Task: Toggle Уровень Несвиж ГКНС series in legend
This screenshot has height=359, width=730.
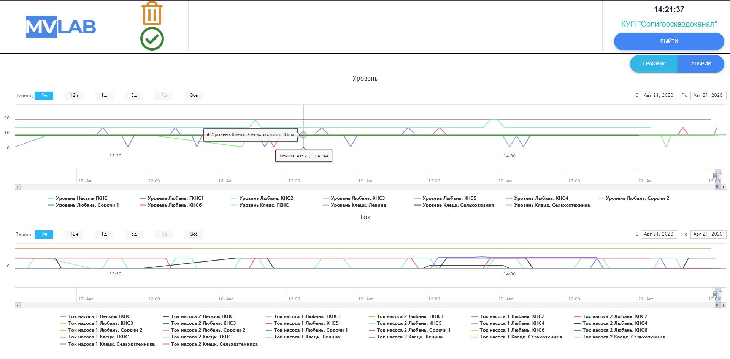Action: click(x=81, y=198)
